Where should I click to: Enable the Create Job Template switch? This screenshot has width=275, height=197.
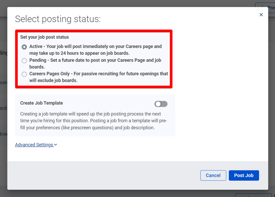[161, 104]
